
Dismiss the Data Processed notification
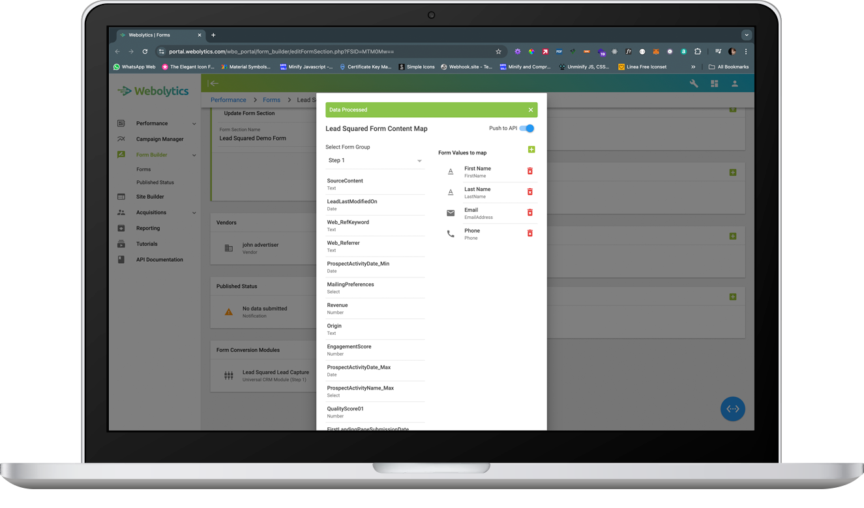click(530, 110)
